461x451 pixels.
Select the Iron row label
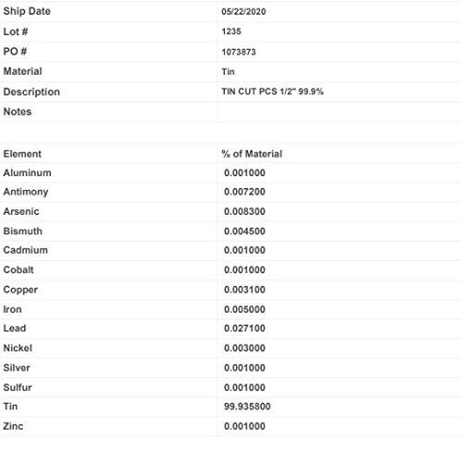12,309
